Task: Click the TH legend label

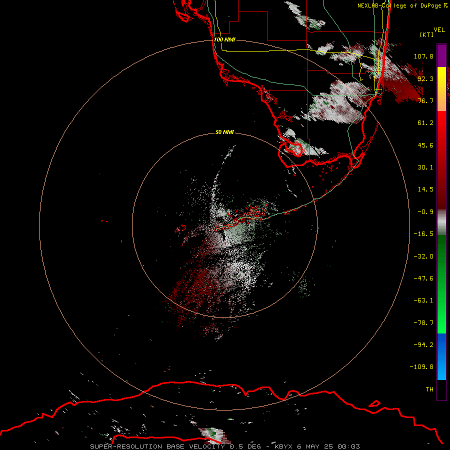Action: [429, 389]
